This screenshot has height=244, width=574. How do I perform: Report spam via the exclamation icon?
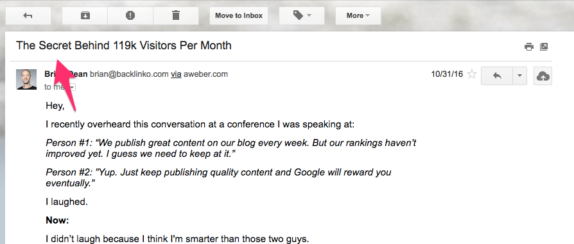tap(130, 16)
